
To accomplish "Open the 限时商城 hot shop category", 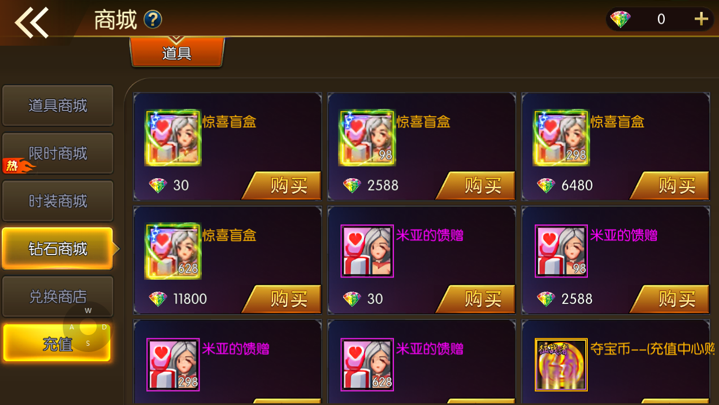I will pyautogui.click(x=58, y=153).
